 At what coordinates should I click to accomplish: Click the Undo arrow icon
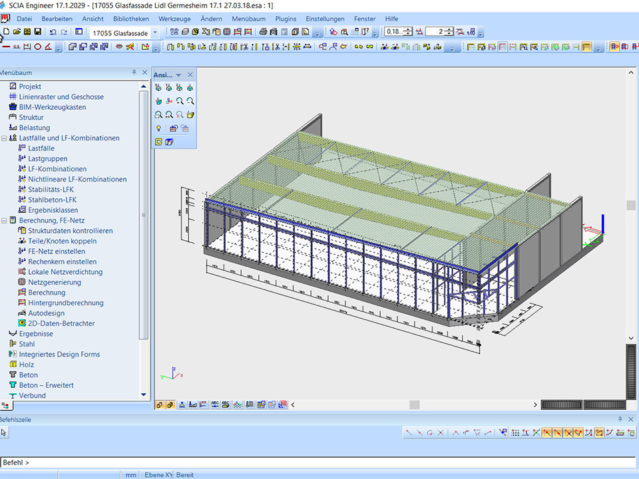[x=53, y=32]
